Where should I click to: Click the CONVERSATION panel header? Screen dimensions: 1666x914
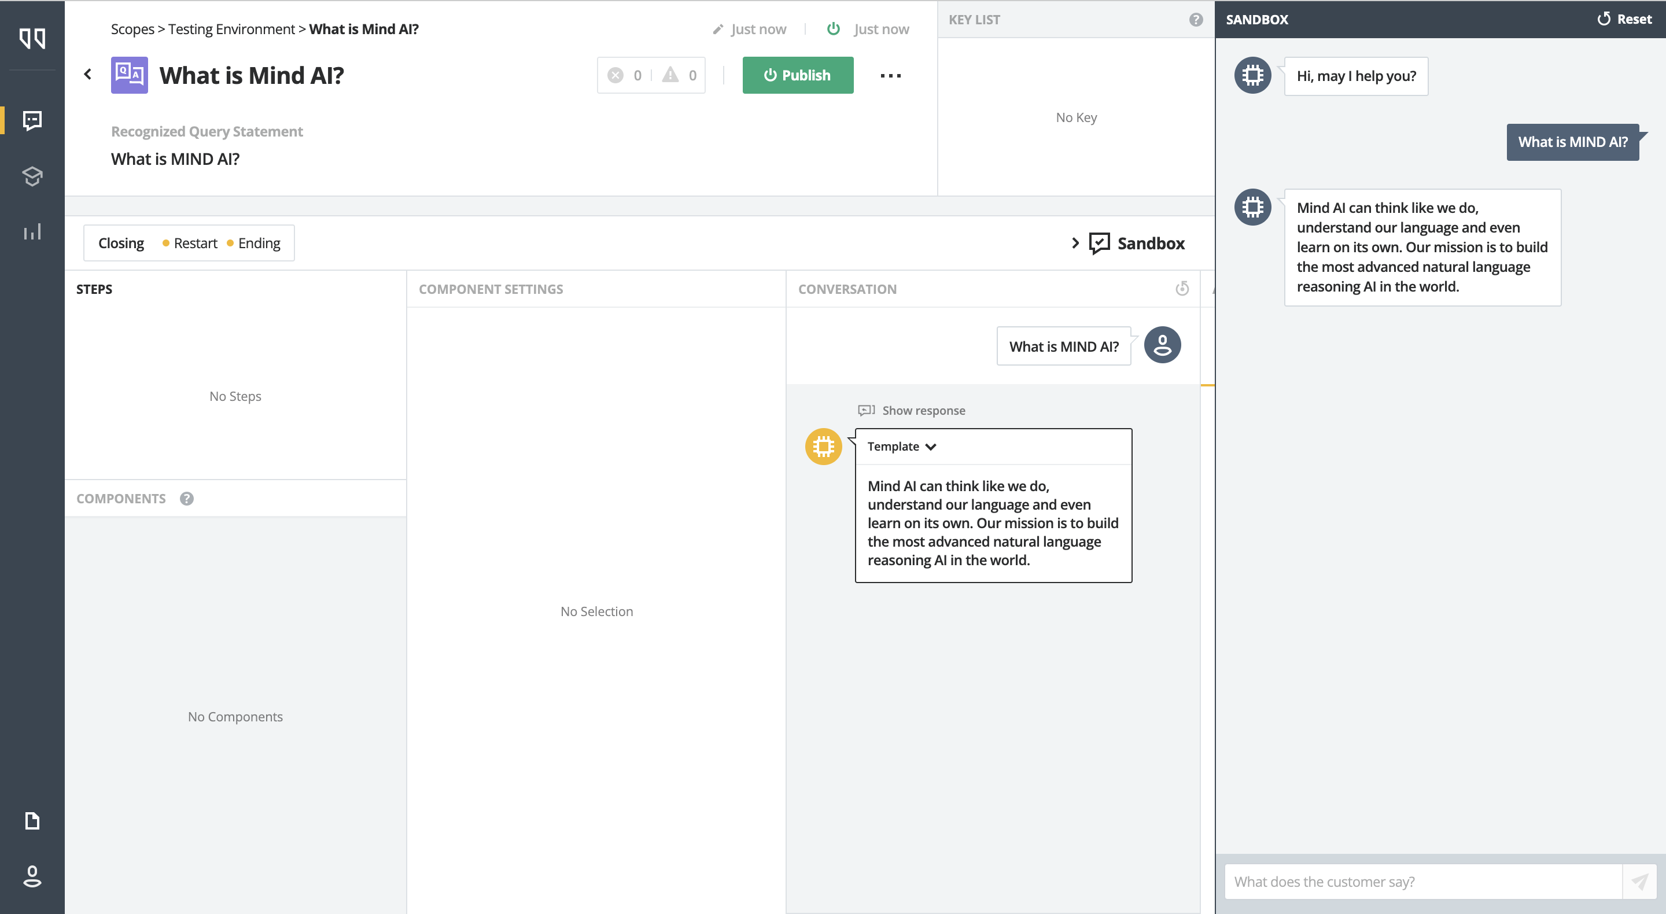[847, 289]
